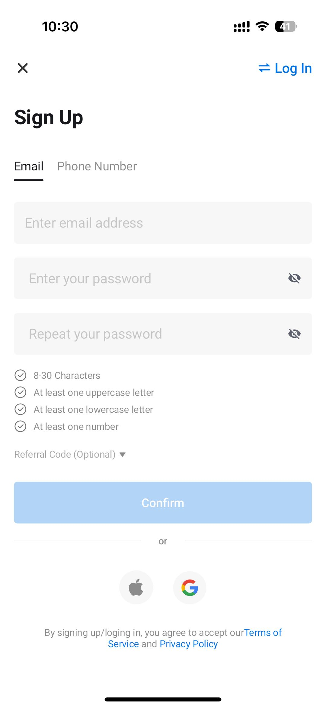Screen dimensions: 326x708
Task: Tap the uppercase letter check circle
Action: (21, 392)
